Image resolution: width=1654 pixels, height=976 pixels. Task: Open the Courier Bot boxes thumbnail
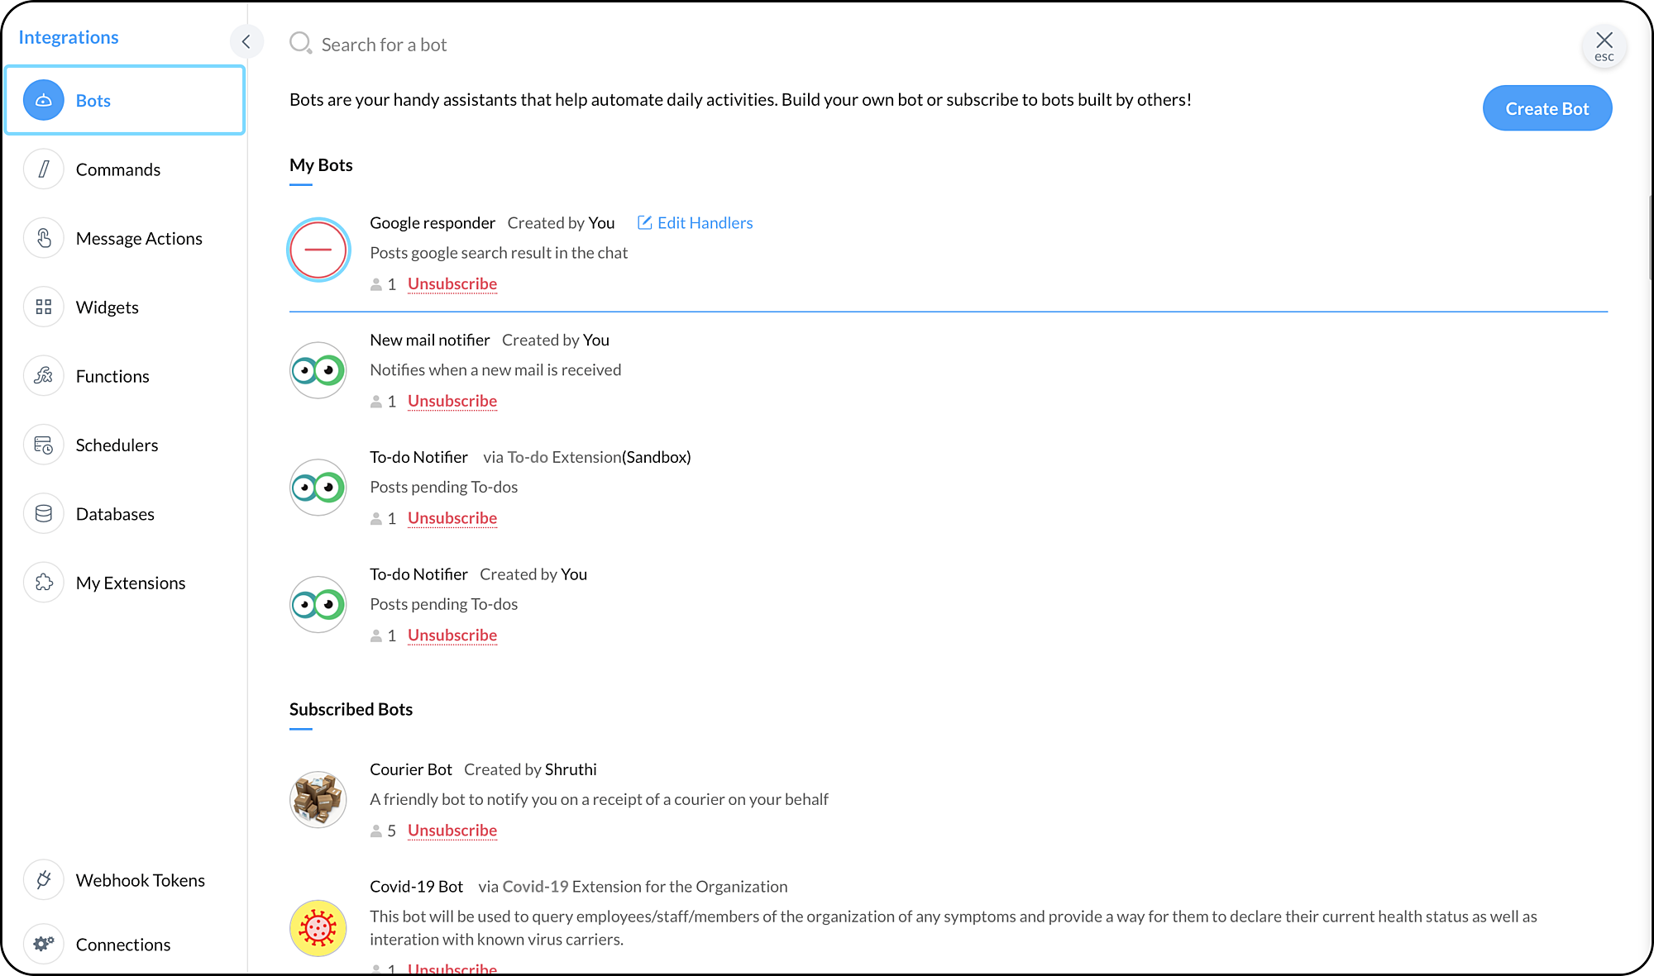[x=318, y=799]
